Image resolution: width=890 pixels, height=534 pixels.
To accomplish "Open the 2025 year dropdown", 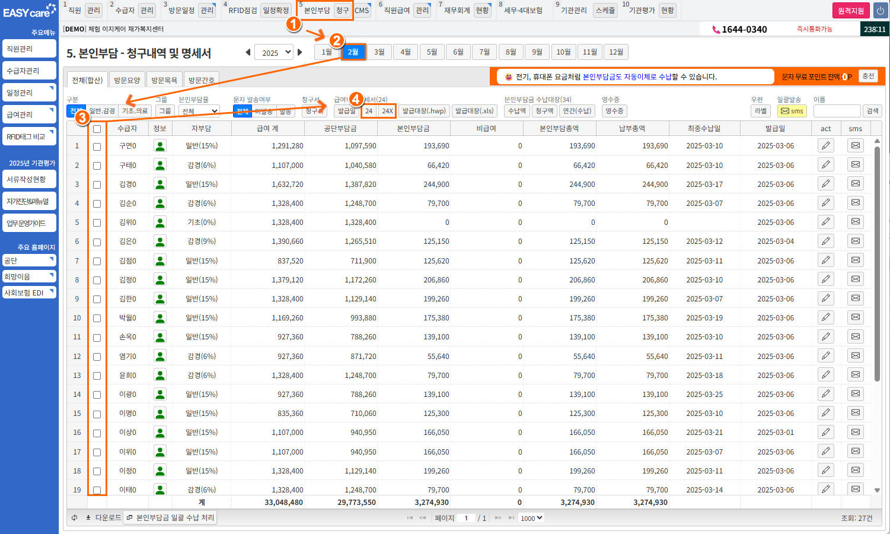I will pyautogui.click(x=274, y=52).
